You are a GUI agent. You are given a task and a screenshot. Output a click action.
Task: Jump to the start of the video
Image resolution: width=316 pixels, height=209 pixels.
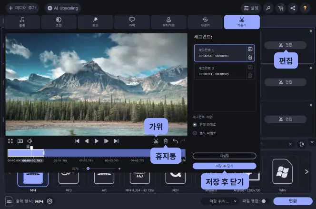[x=77, y=141]
